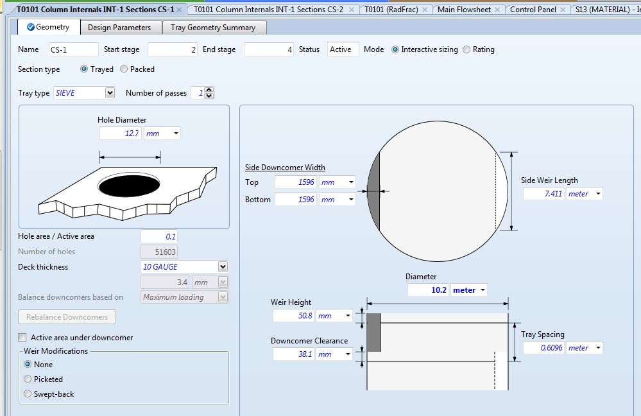Click the Side Downcomer Width label
The width and height of the screenshot is (641, 416).
pyautogui.click(x=285, y=168)
